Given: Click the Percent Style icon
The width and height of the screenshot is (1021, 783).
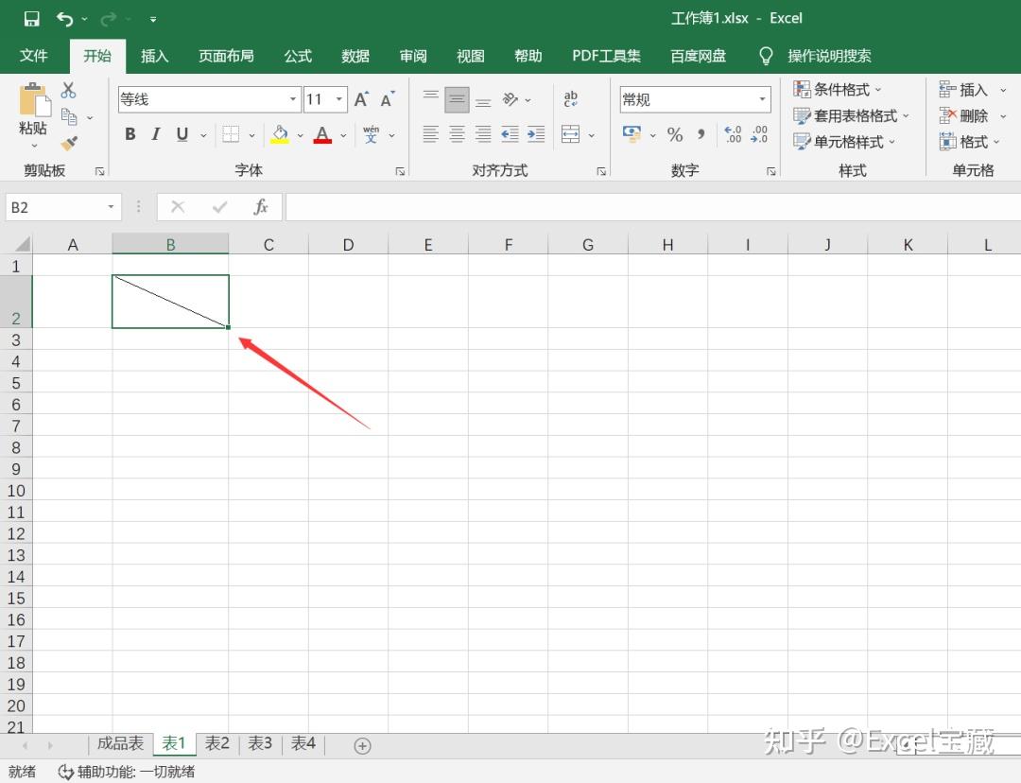Looking at the screenshot, I should coord(675,134).
